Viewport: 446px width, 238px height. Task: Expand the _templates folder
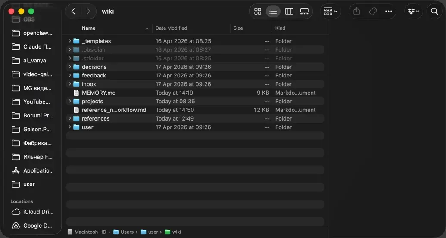pos(69,41)
